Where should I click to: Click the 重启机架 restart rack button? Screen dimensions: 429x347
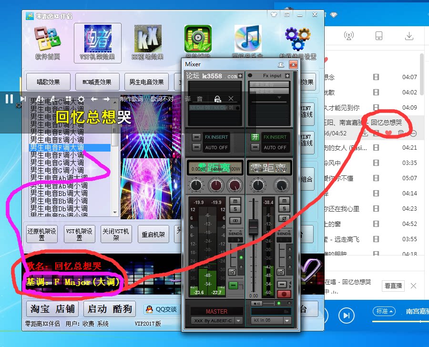[153, 235]
